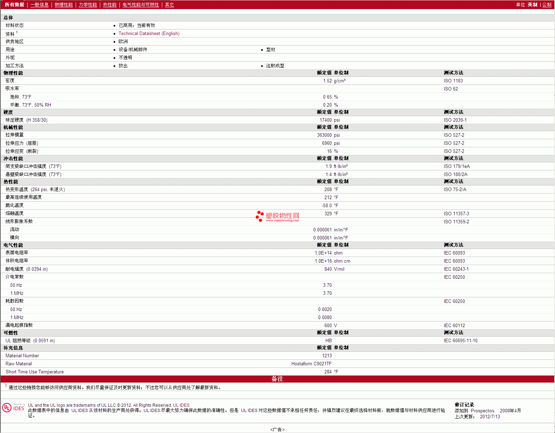Select the 其它 tab
This screenshot has width=555, height=433.
pyautogui.click(x=169, y=5)
